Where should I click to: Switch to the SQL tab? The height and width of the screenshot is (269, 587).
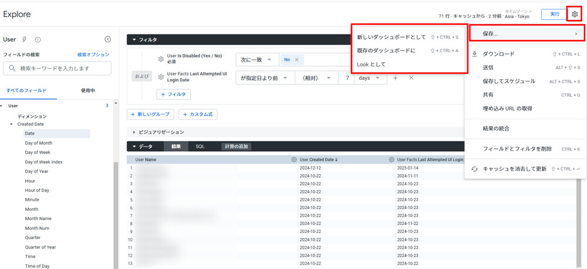tap(200, 147)
